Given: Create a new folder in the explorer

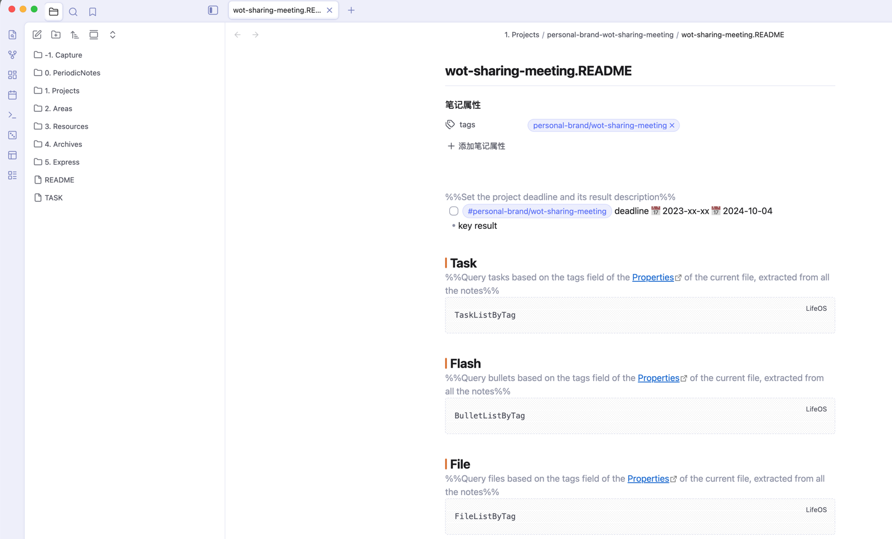Looking at the screenshot, I should [56, 35].
